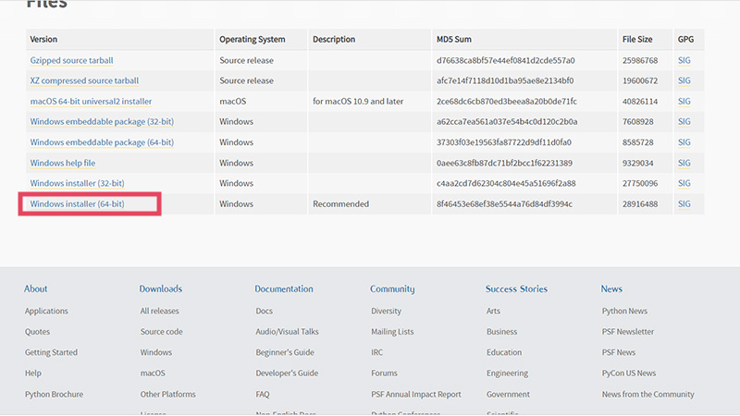Viewport: 740px width, 416px height.
Task: Open Gzipped source tarball download link
Action: 72,60
